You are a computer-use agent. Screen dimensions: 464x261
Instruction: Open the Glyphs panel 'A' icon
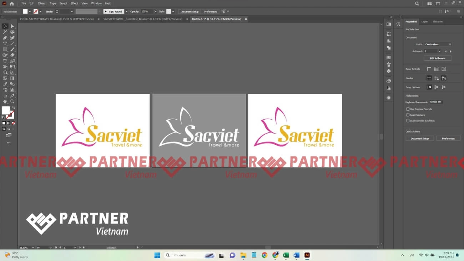[398, 24]
